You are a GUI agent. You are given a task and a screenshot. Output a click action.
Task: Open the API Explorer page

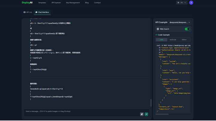(56, 3)
